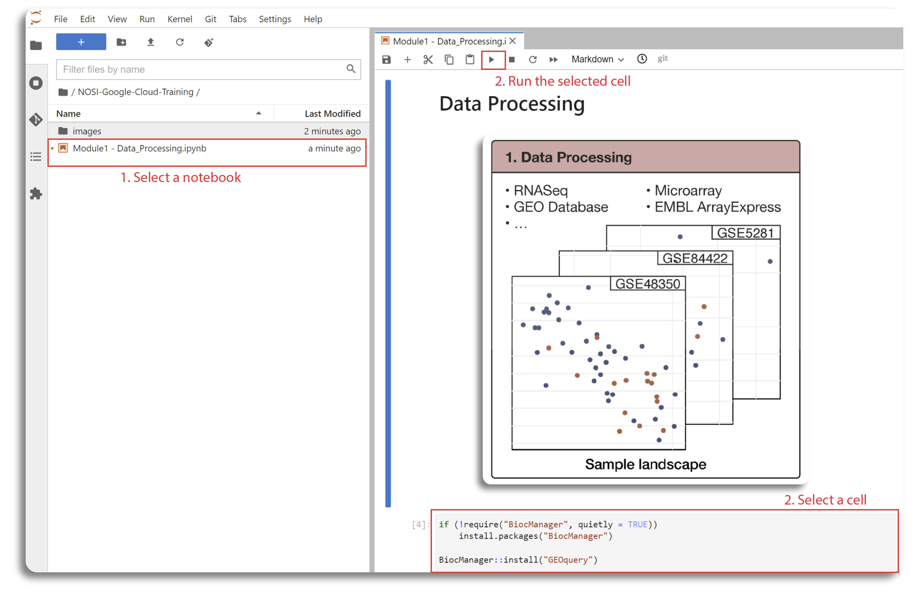Interrupt the kernel with stop button

pyautogui.click(x=511, y=60)
